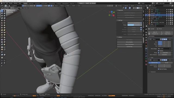This screenshot has height=98, width=174.
Task: Open the Object Data properties green triangle tab
Action: click(146, 59)
